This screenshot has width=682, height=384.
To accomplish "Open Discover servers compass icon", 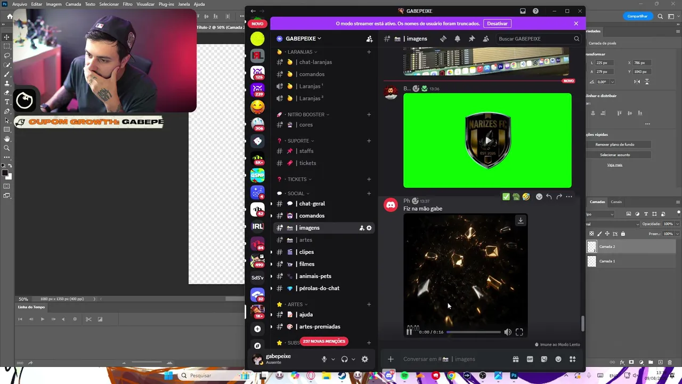I will (257, 346).
